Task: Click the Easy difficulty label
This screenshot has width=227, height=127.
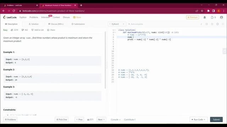Action: click(5, 30)
